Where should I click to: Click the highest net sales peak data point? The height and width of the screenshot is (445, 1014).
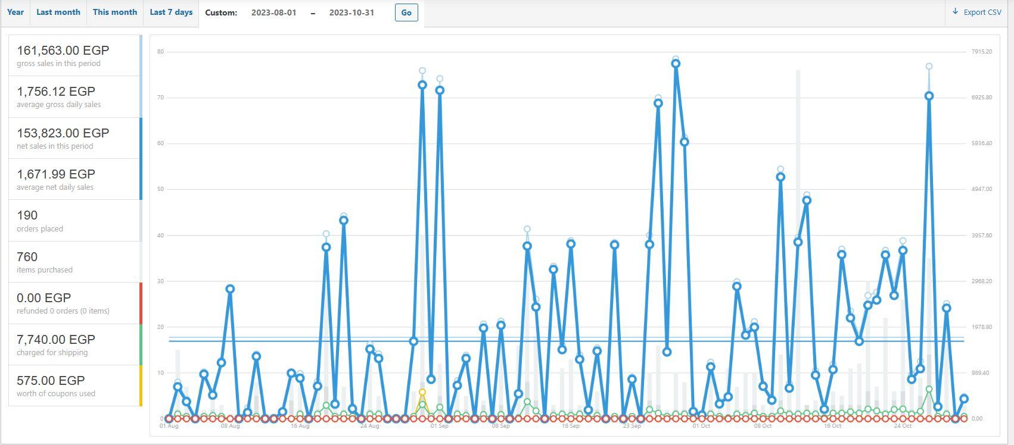click(676, 64)
